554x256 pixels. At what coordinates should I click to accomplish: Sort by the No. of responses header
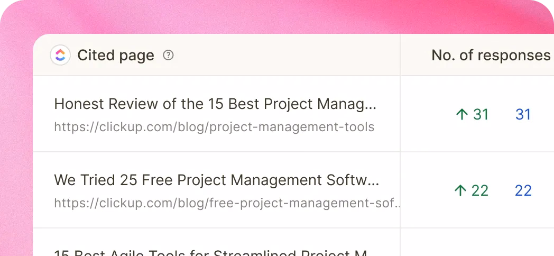click(491, 55)
